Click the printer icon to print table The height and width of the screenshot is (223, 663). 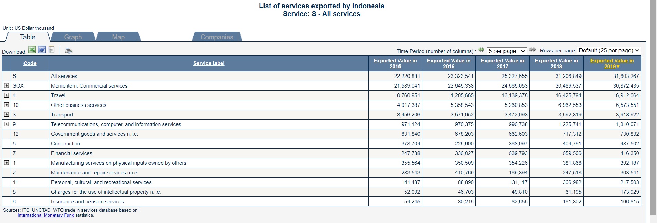pos(68,51)
